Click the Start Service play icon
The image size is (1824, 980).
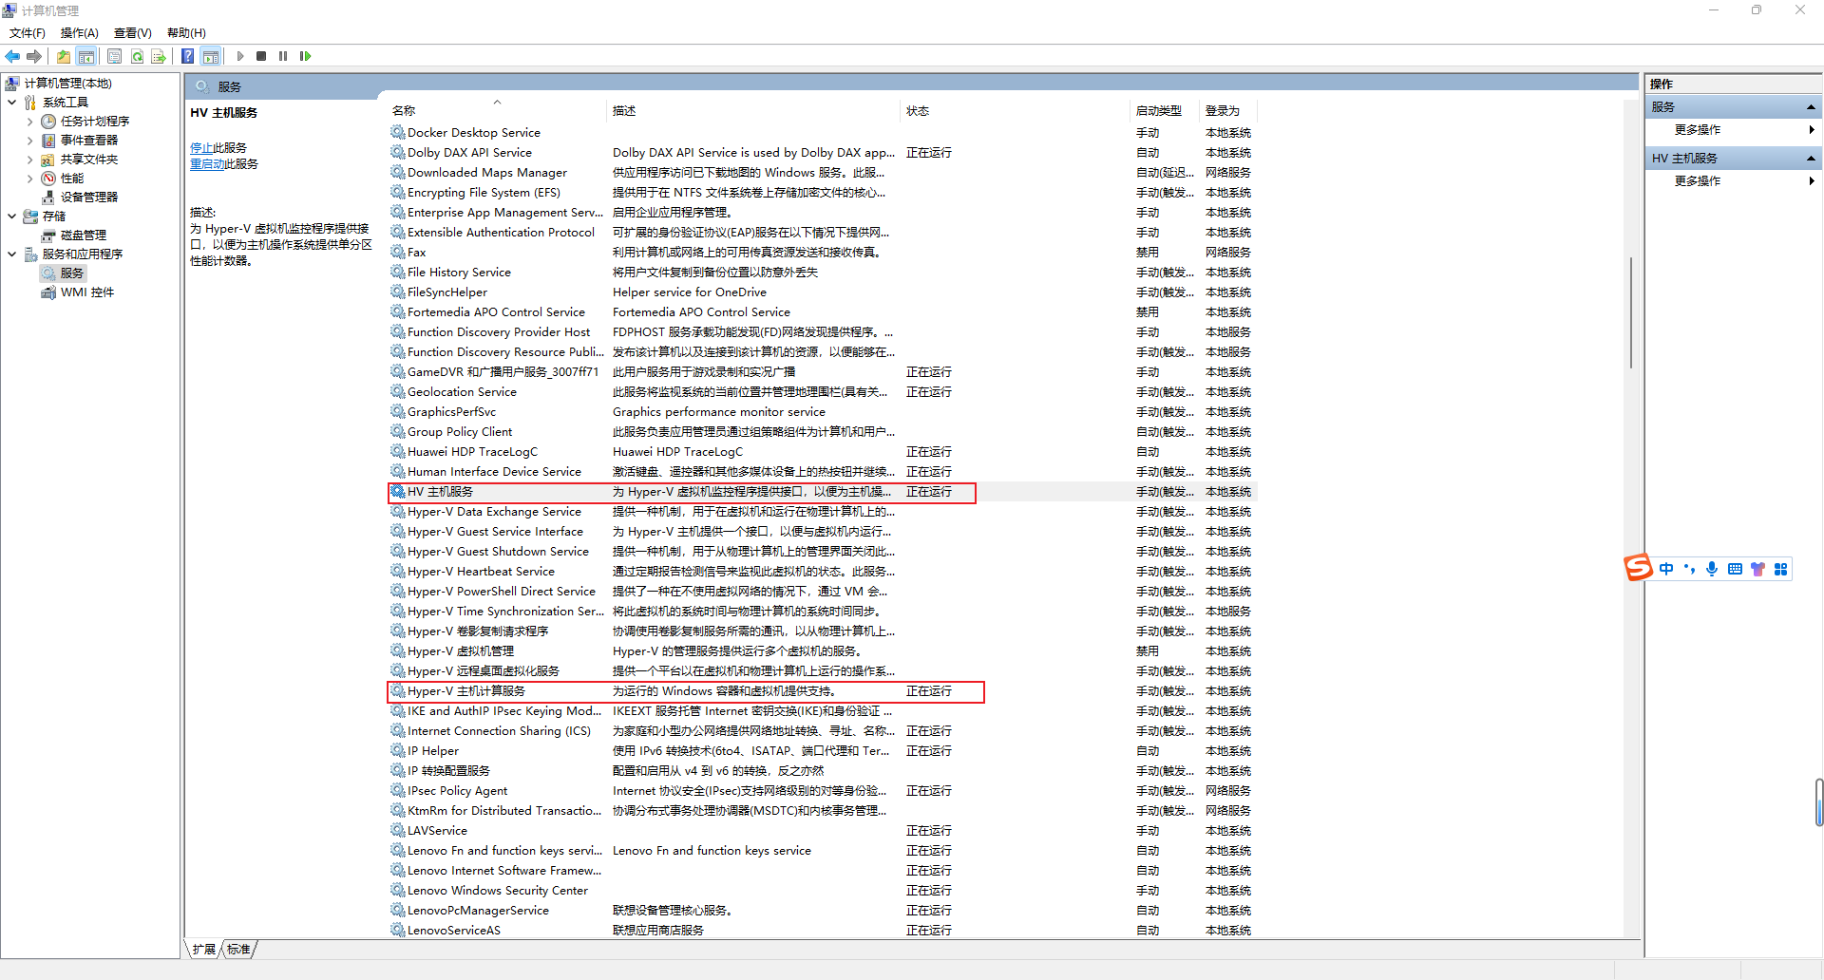point(240,56)
